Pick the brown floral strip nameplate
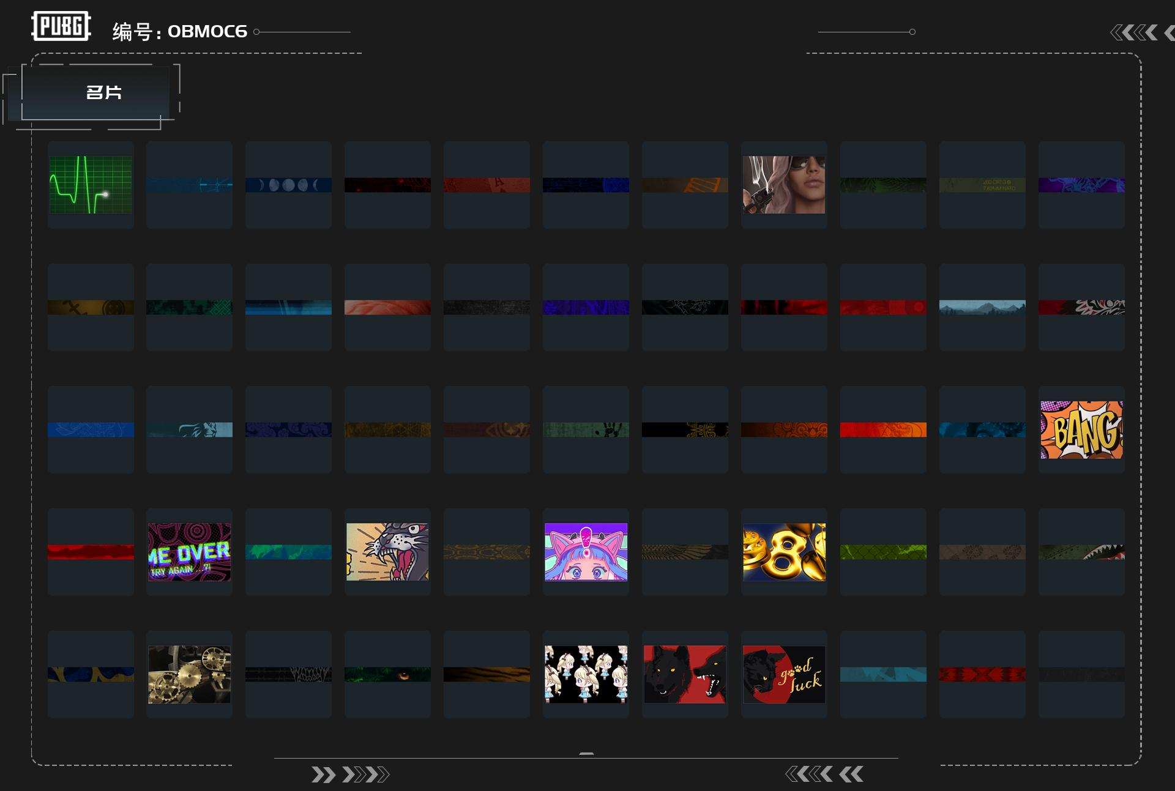 click(x=982, y=552)
